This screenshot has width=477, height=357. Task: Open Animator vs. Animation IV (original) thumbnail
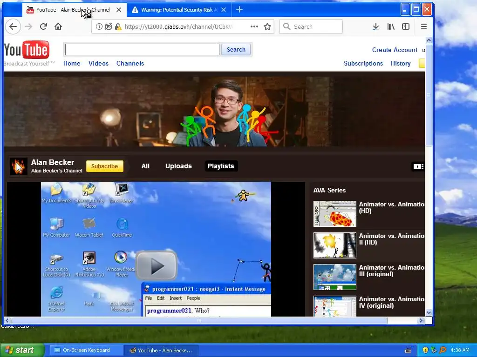point(334,306)
